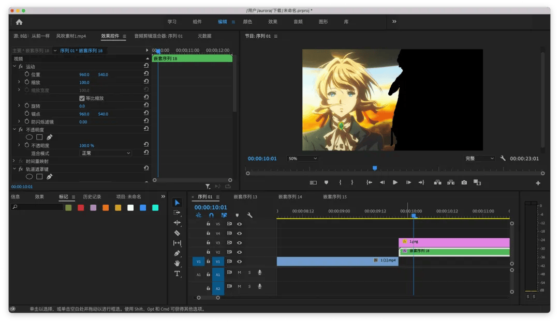Toggle timeline snapping magnet
This screenshot has width=559, height=323.
211,215
